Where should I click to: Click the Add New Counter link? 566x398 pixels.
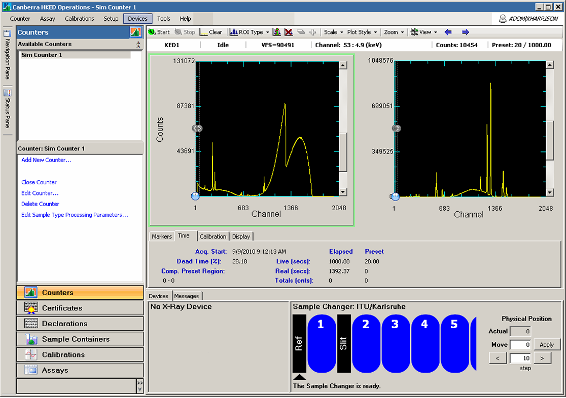[x=46, y=160]
